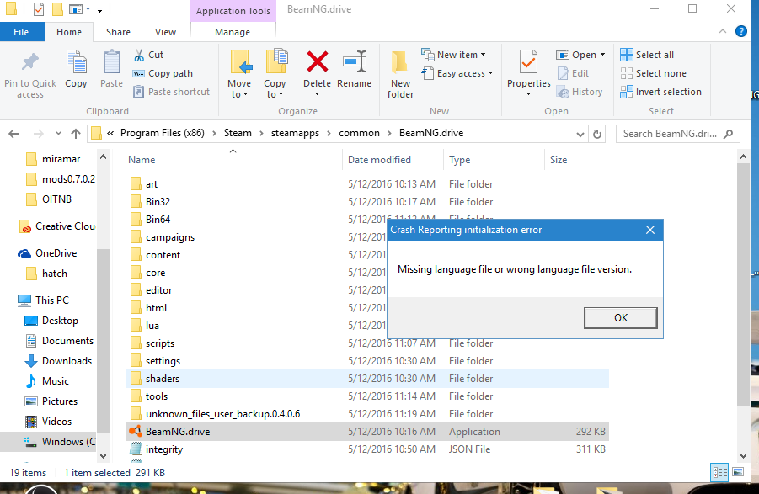Select the Creative Cloud sidebar item

coord(57,226)
